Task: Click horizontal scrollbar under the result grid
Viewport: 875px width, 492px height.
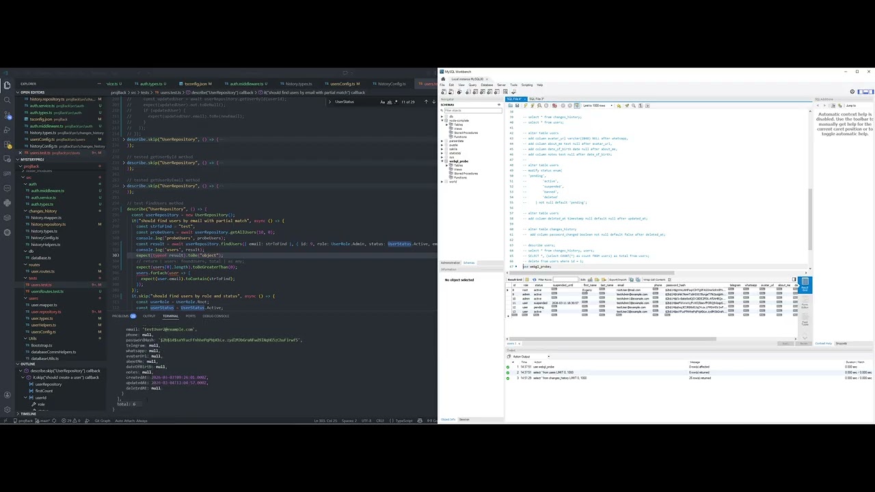Action: click(611, 338)
